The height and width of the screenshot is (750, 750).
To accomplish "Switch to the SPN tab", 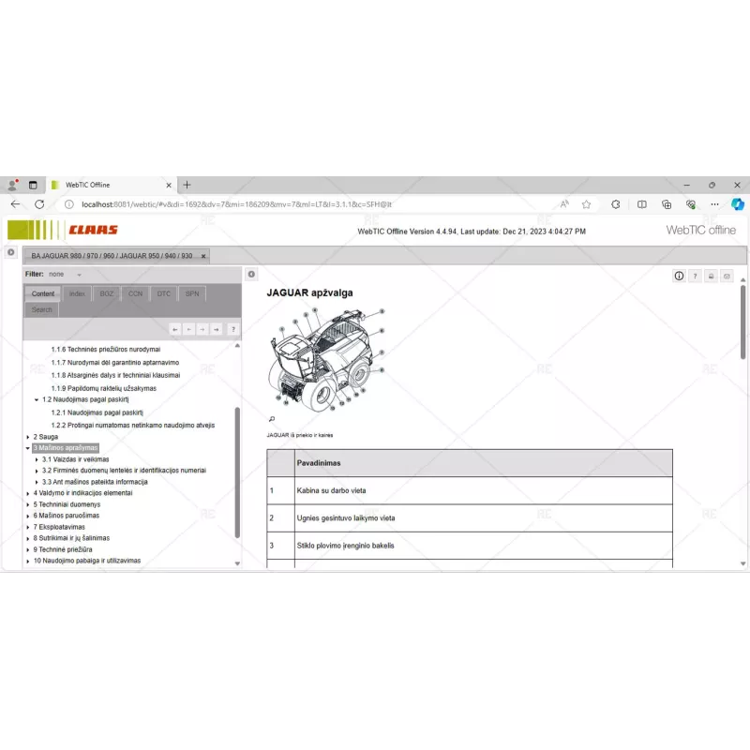I will point(191,293).
